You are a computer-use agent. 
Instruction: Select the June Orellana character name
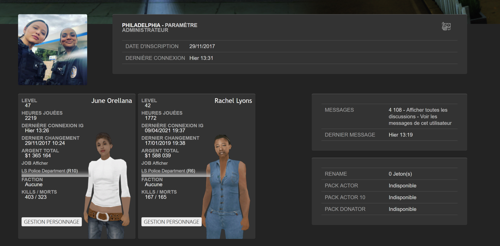pos(111,101)
